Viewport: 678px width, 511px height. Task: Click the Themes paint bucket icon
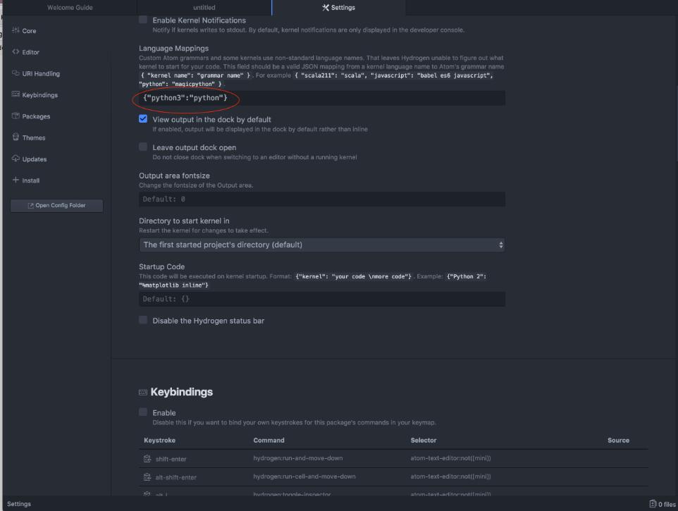16,137
